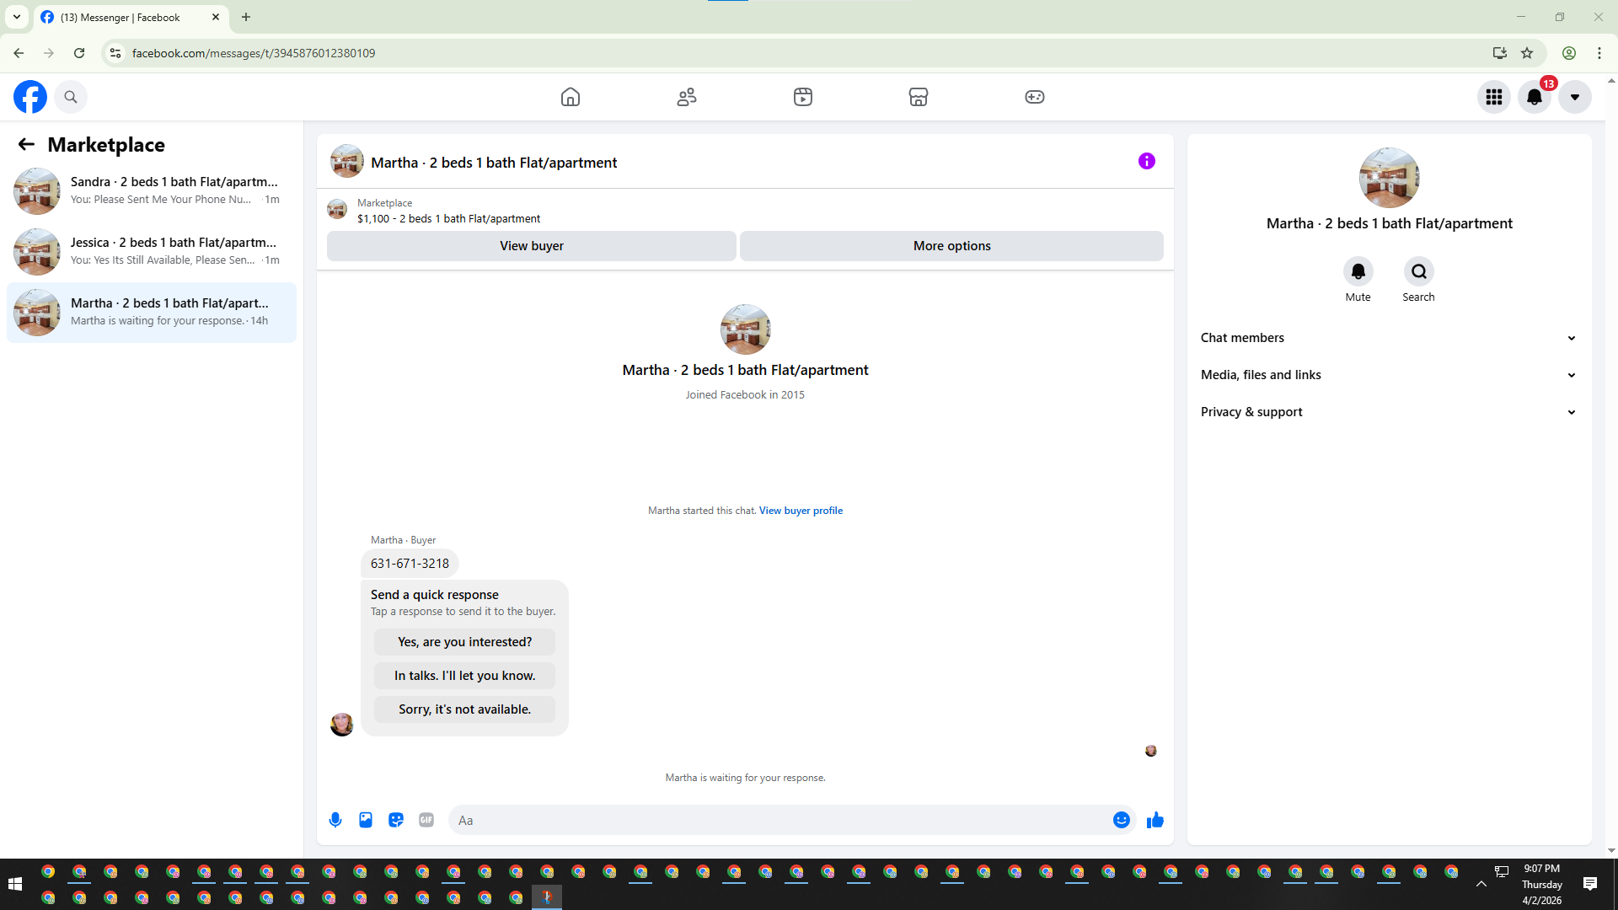
Task: Show hidden system tray icons
Action: [1481, 884]
